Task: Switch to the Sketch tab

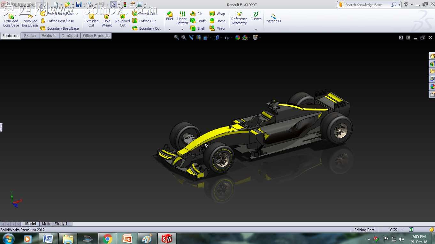Action: tap(30, 36)
